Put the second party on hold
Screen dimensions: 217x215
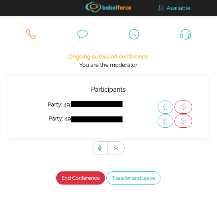point(165,121)
